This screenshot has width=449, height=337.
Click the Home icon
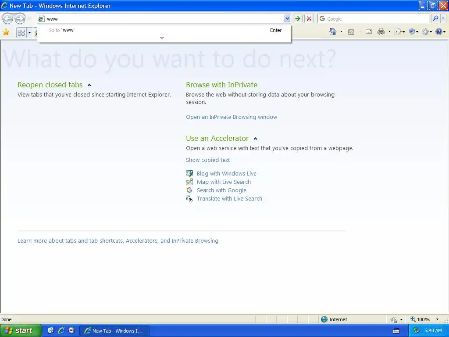tap(333, 32)
